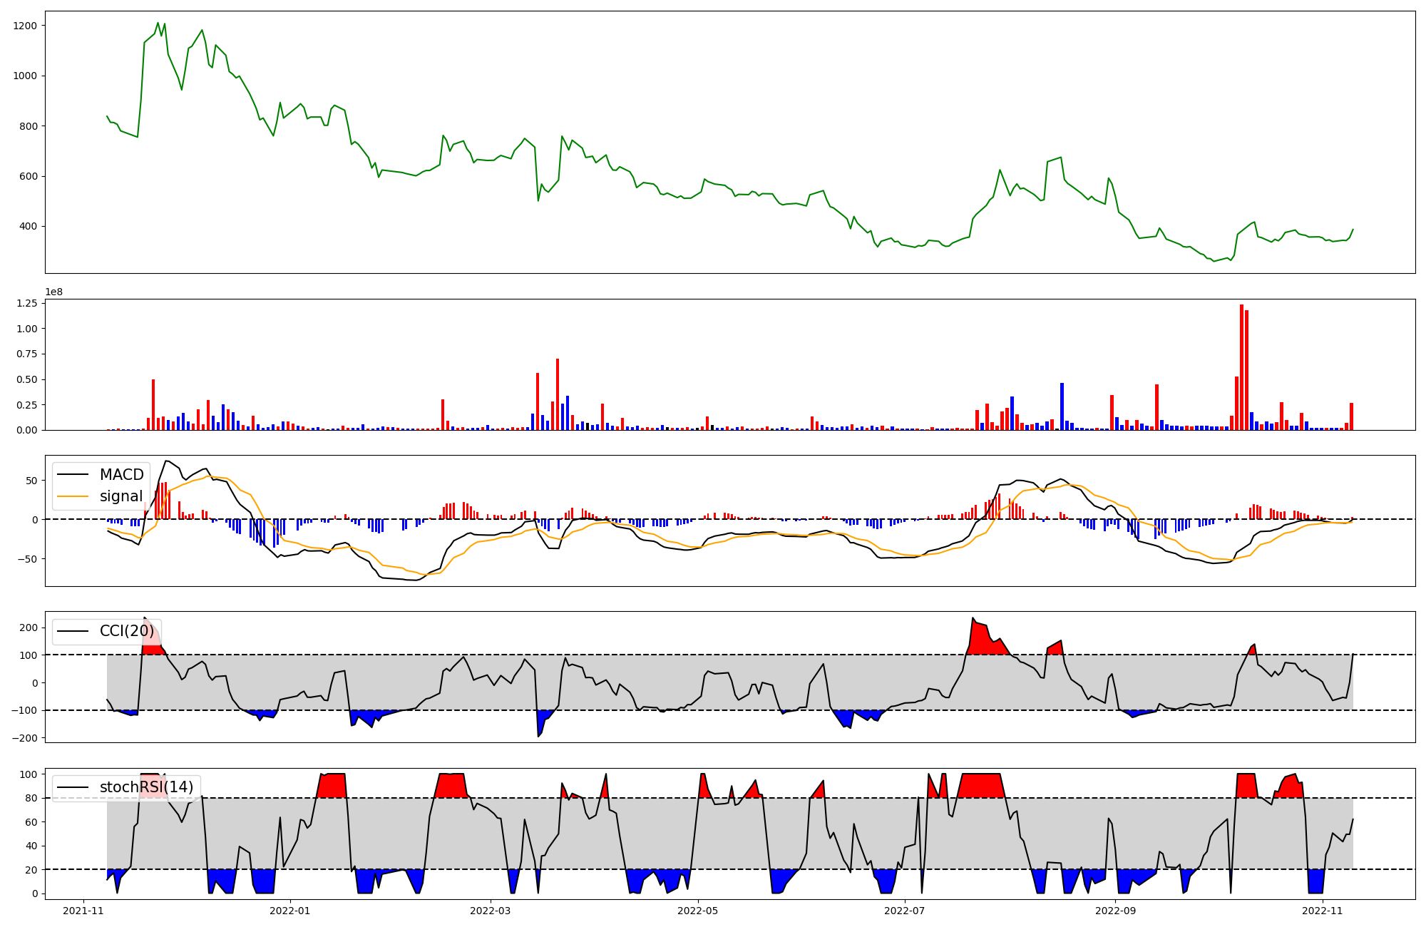Click the 2022-09 date tick label
The width and height of the screenshot is (1426, 927).
point(1115,911)
